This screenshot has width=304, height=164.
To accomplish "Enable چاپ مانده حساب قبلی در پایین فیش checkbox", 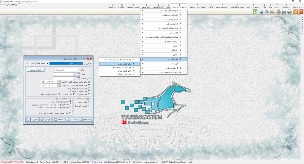I will (x=70, y=113).
